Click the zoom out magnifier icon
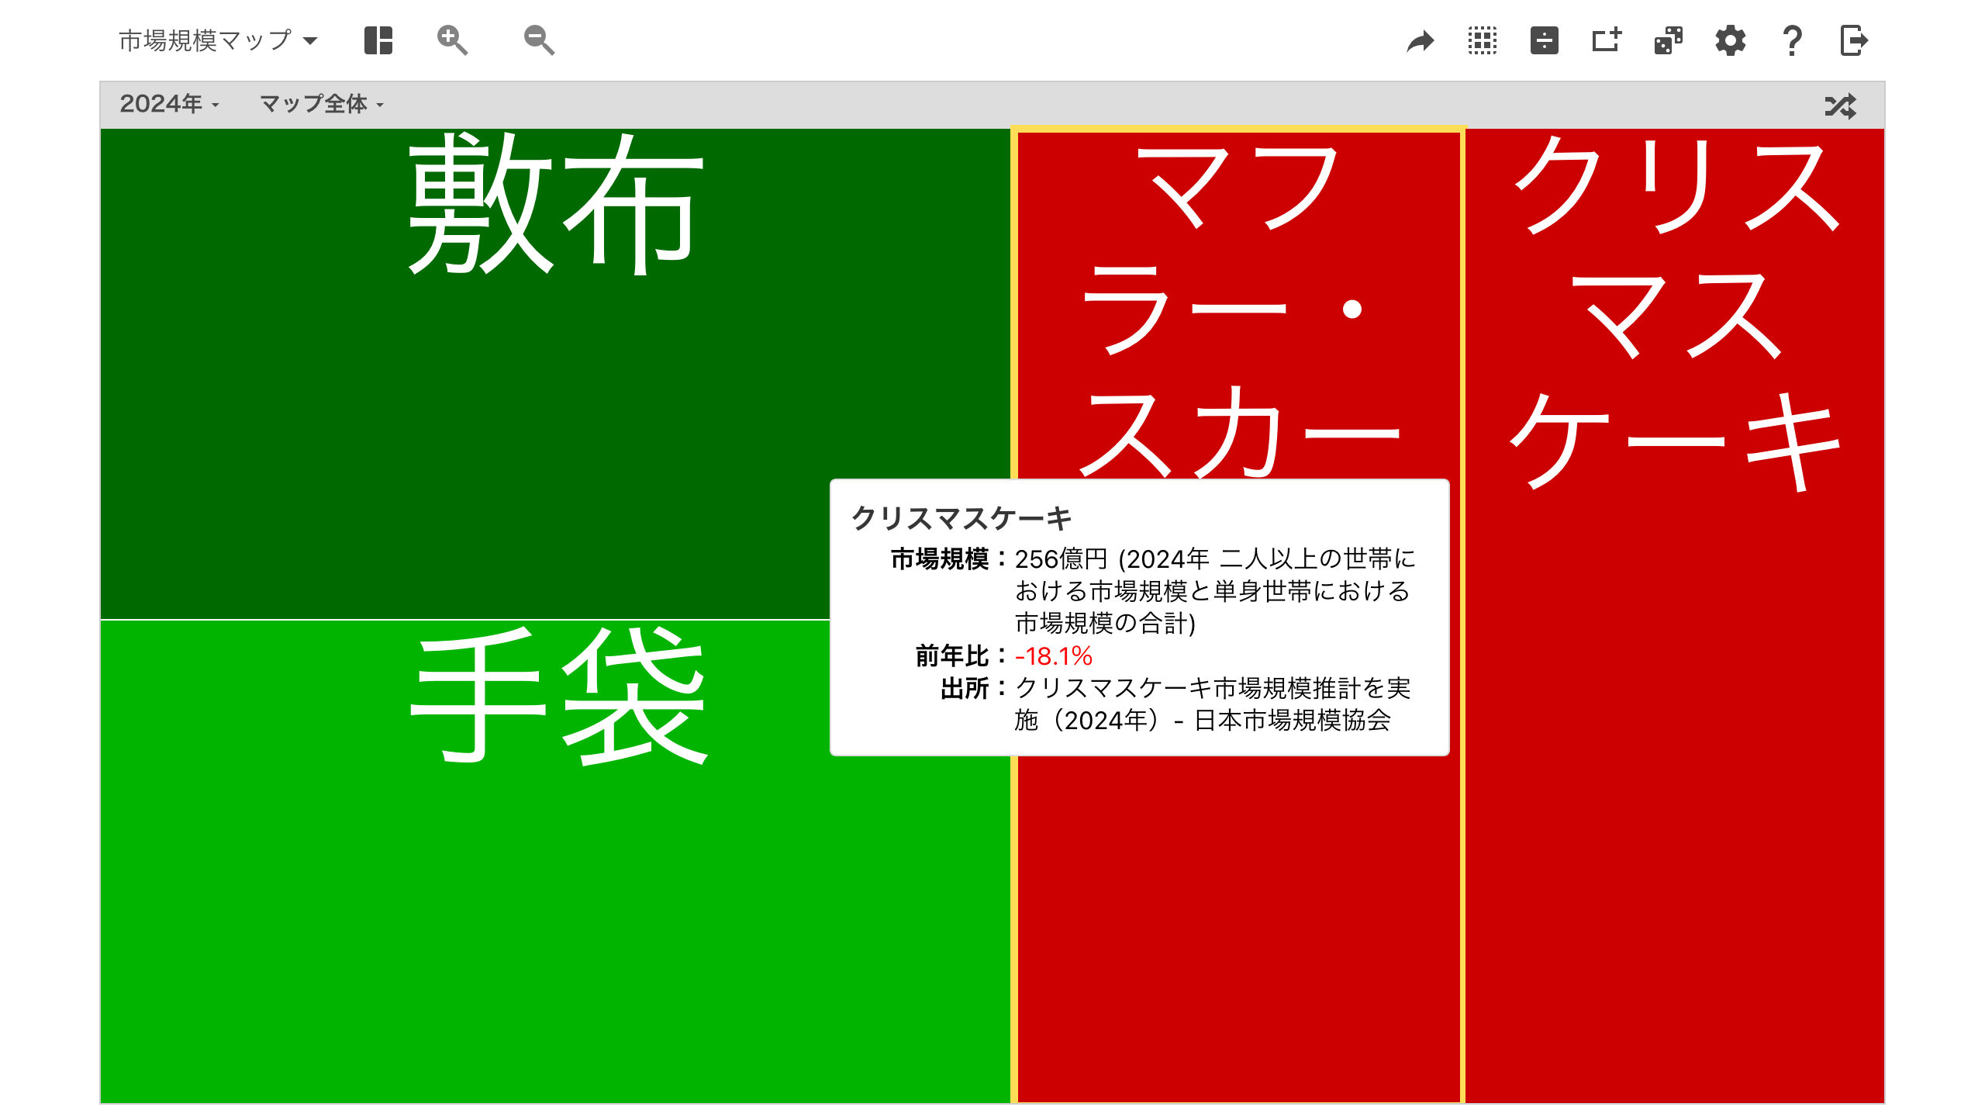Image resolution: width=1985 pixels, height=1117 pixels. (x=539, y=40)
